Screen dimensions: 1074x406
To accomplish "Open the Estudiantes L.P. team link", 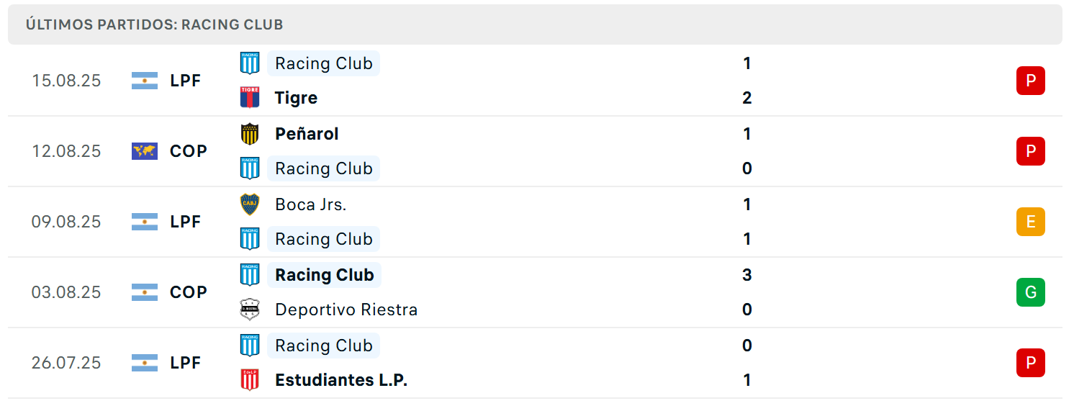I will tap(341, 380).
